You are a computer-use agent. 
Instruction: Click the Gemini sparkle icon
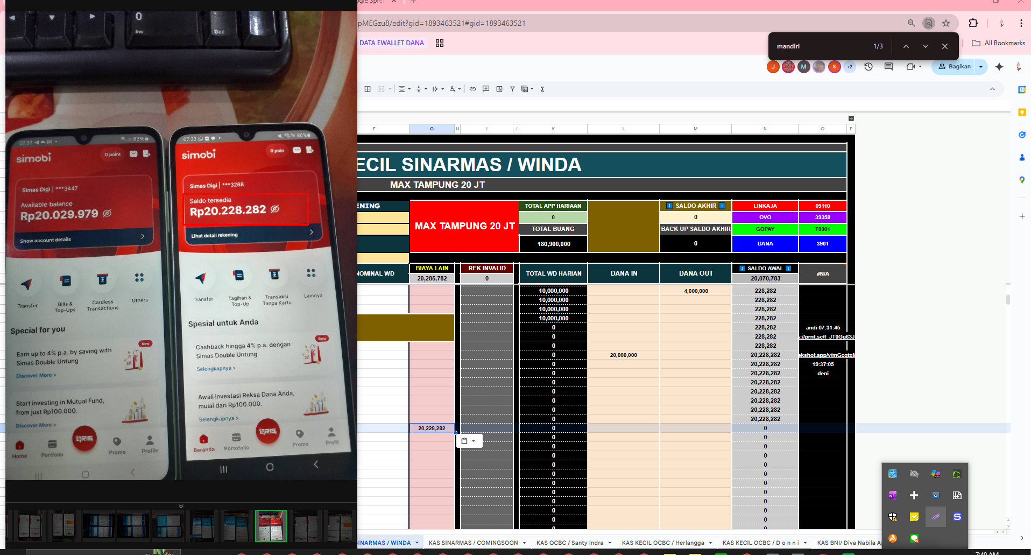click(999, 66)
